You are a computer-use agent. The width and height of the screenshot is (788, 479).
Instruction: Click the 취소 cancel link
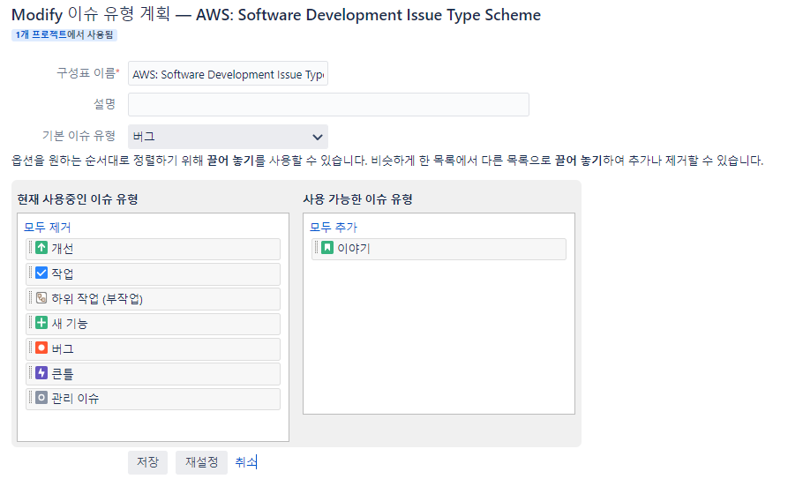tap(246, 462)
